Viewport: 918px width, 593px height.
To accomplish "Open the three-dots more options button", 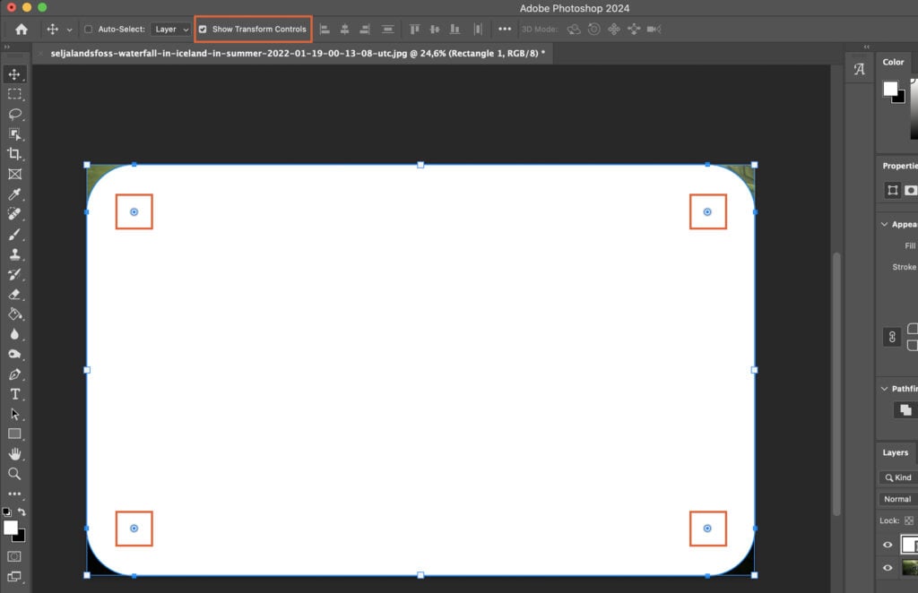I will pos(505,29).
